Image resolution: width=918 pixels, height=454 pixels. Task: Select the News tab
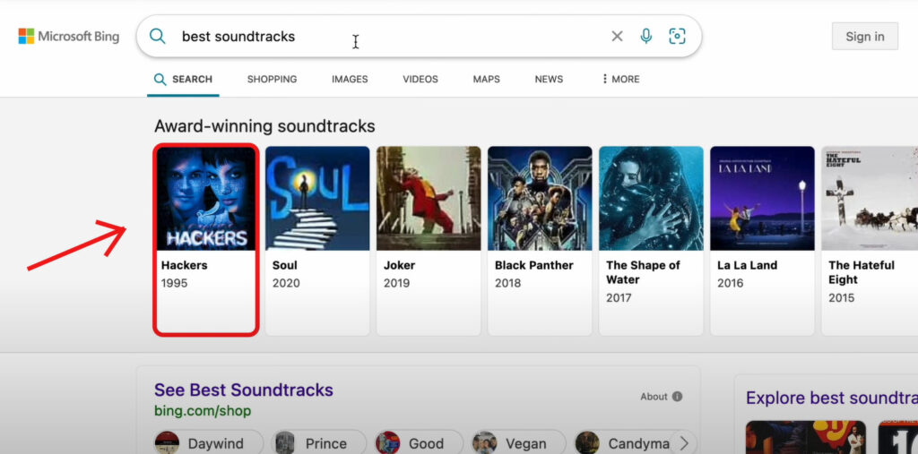coord(549,79)
